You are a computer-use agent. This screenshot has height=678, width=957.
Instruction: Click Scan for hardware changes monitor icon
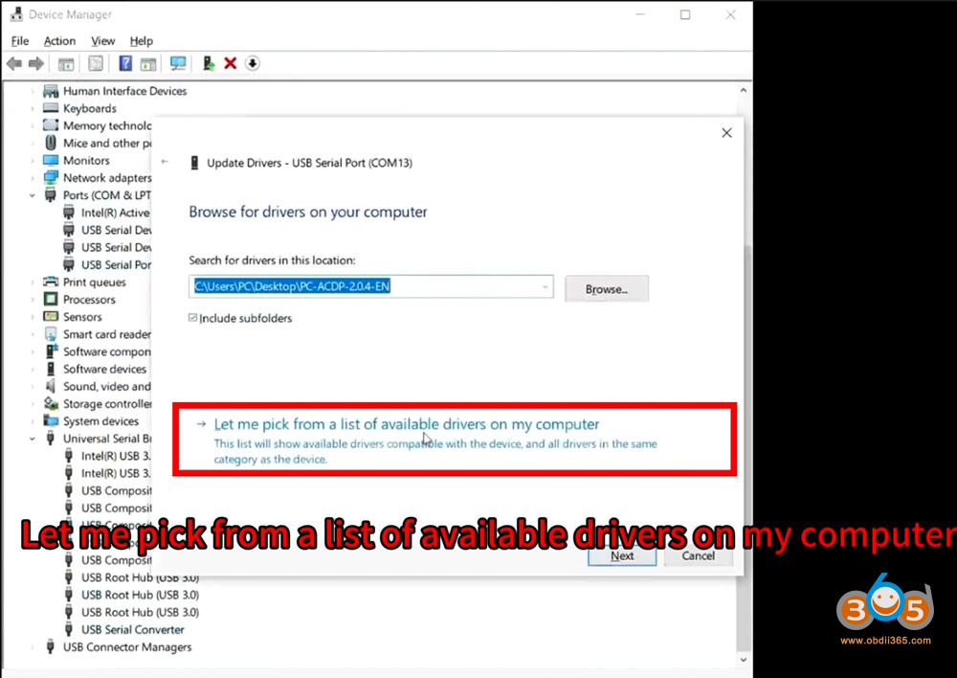(x=178, y=64)
